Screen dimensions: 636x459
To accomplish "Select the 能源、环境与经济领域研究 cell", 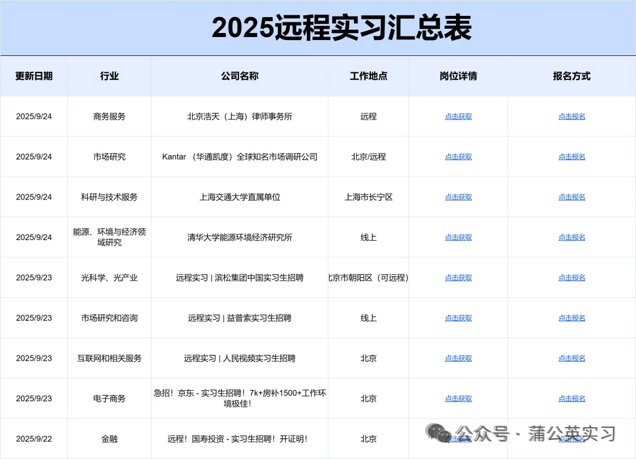I will [x=110, y=237].
